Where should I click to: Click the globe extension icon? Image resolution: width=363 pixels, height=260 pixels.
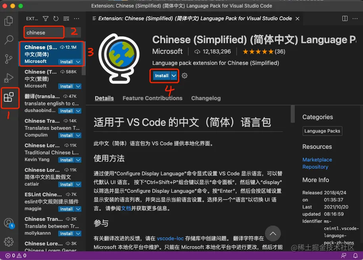click(119, 59)
